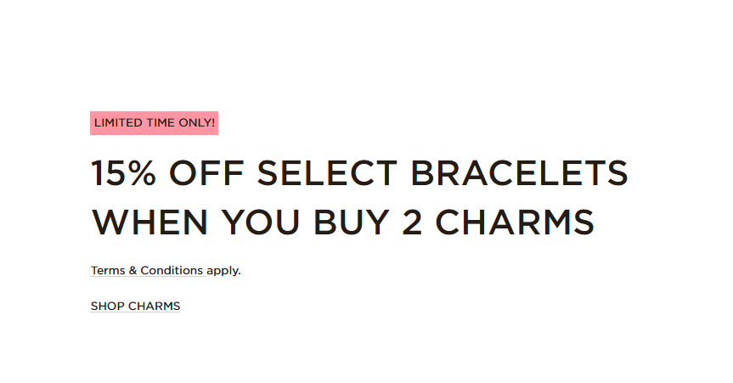Image resolution: width=733 pixels, height=383 pixels.
Task: Click the word SELECT in the headline
Action: 327,173
